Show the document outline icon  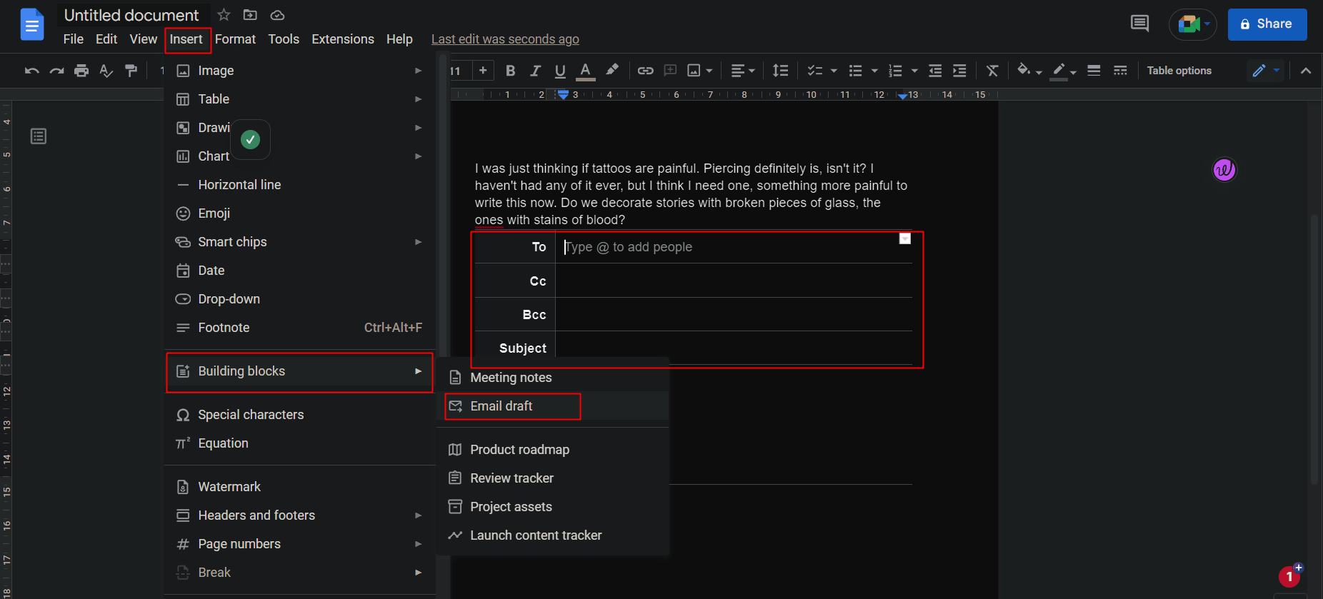[x=39, y=136]
